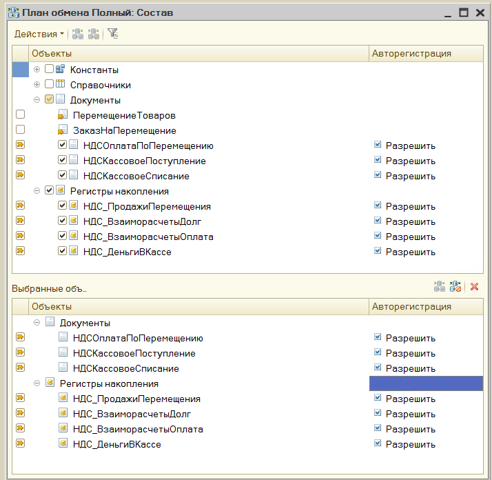Click Документы icon in upper list
The width and height of the screenshot is (492, 480).
[60, 99]
